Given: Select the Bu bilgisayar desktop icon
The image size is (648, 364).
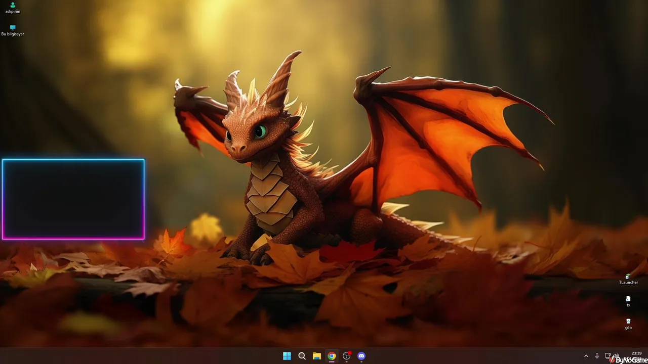Looking at the screenshot, I should 13,30.
